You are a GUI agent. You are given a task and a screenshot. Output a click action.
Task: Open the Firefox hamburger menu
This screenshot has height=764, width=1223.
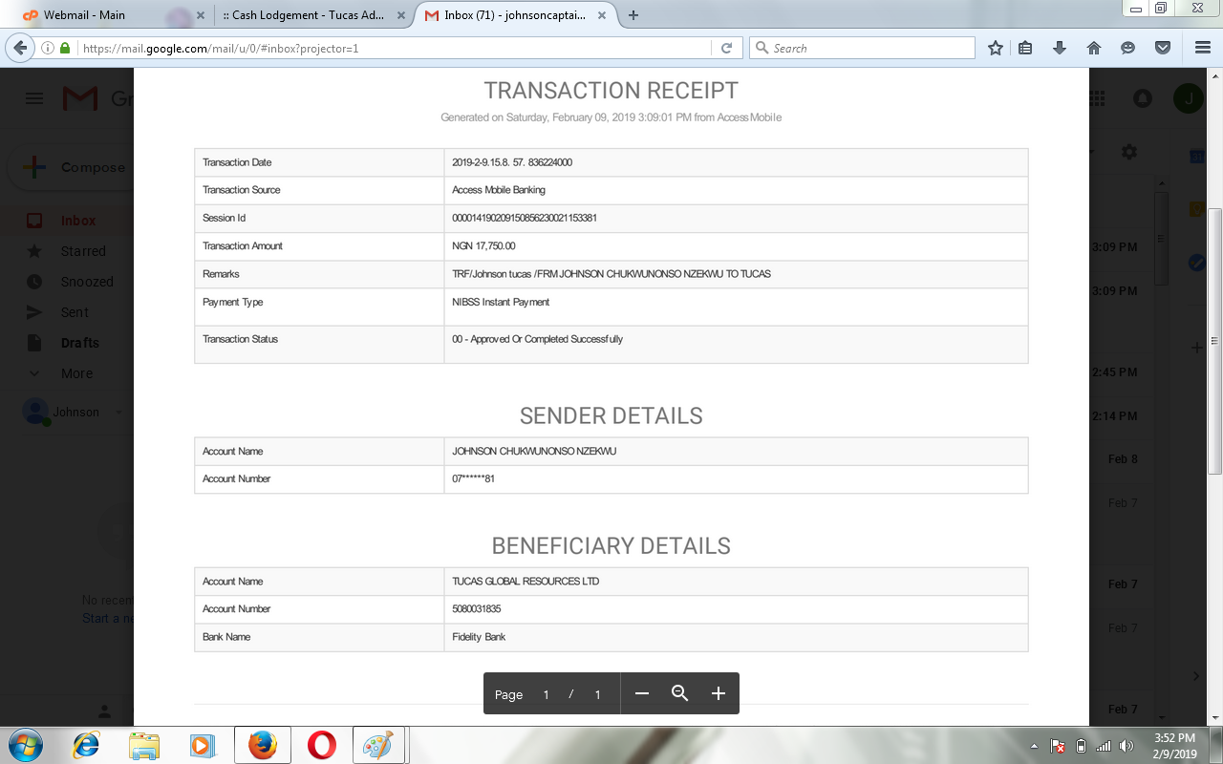click(x=1203, y=48)
